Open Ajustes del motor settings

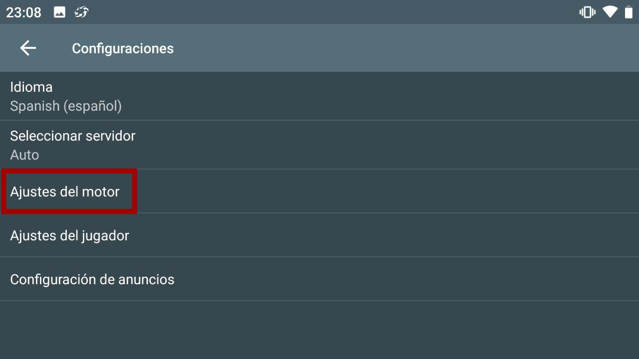point(65,192)
